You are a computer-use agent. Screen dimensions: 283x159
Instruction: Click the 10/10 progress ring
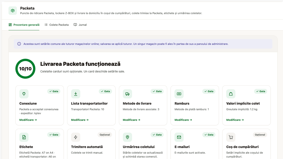tap(25, 69)
